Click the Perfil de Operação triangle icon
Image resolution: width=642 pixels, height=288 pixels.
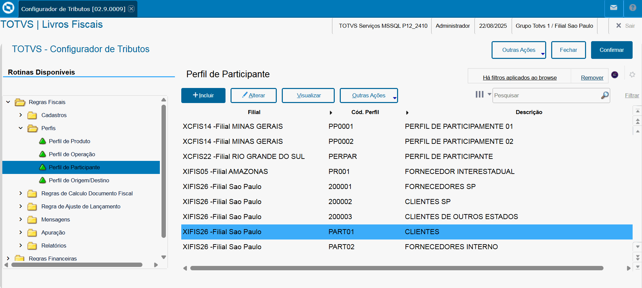coord(43,154)
